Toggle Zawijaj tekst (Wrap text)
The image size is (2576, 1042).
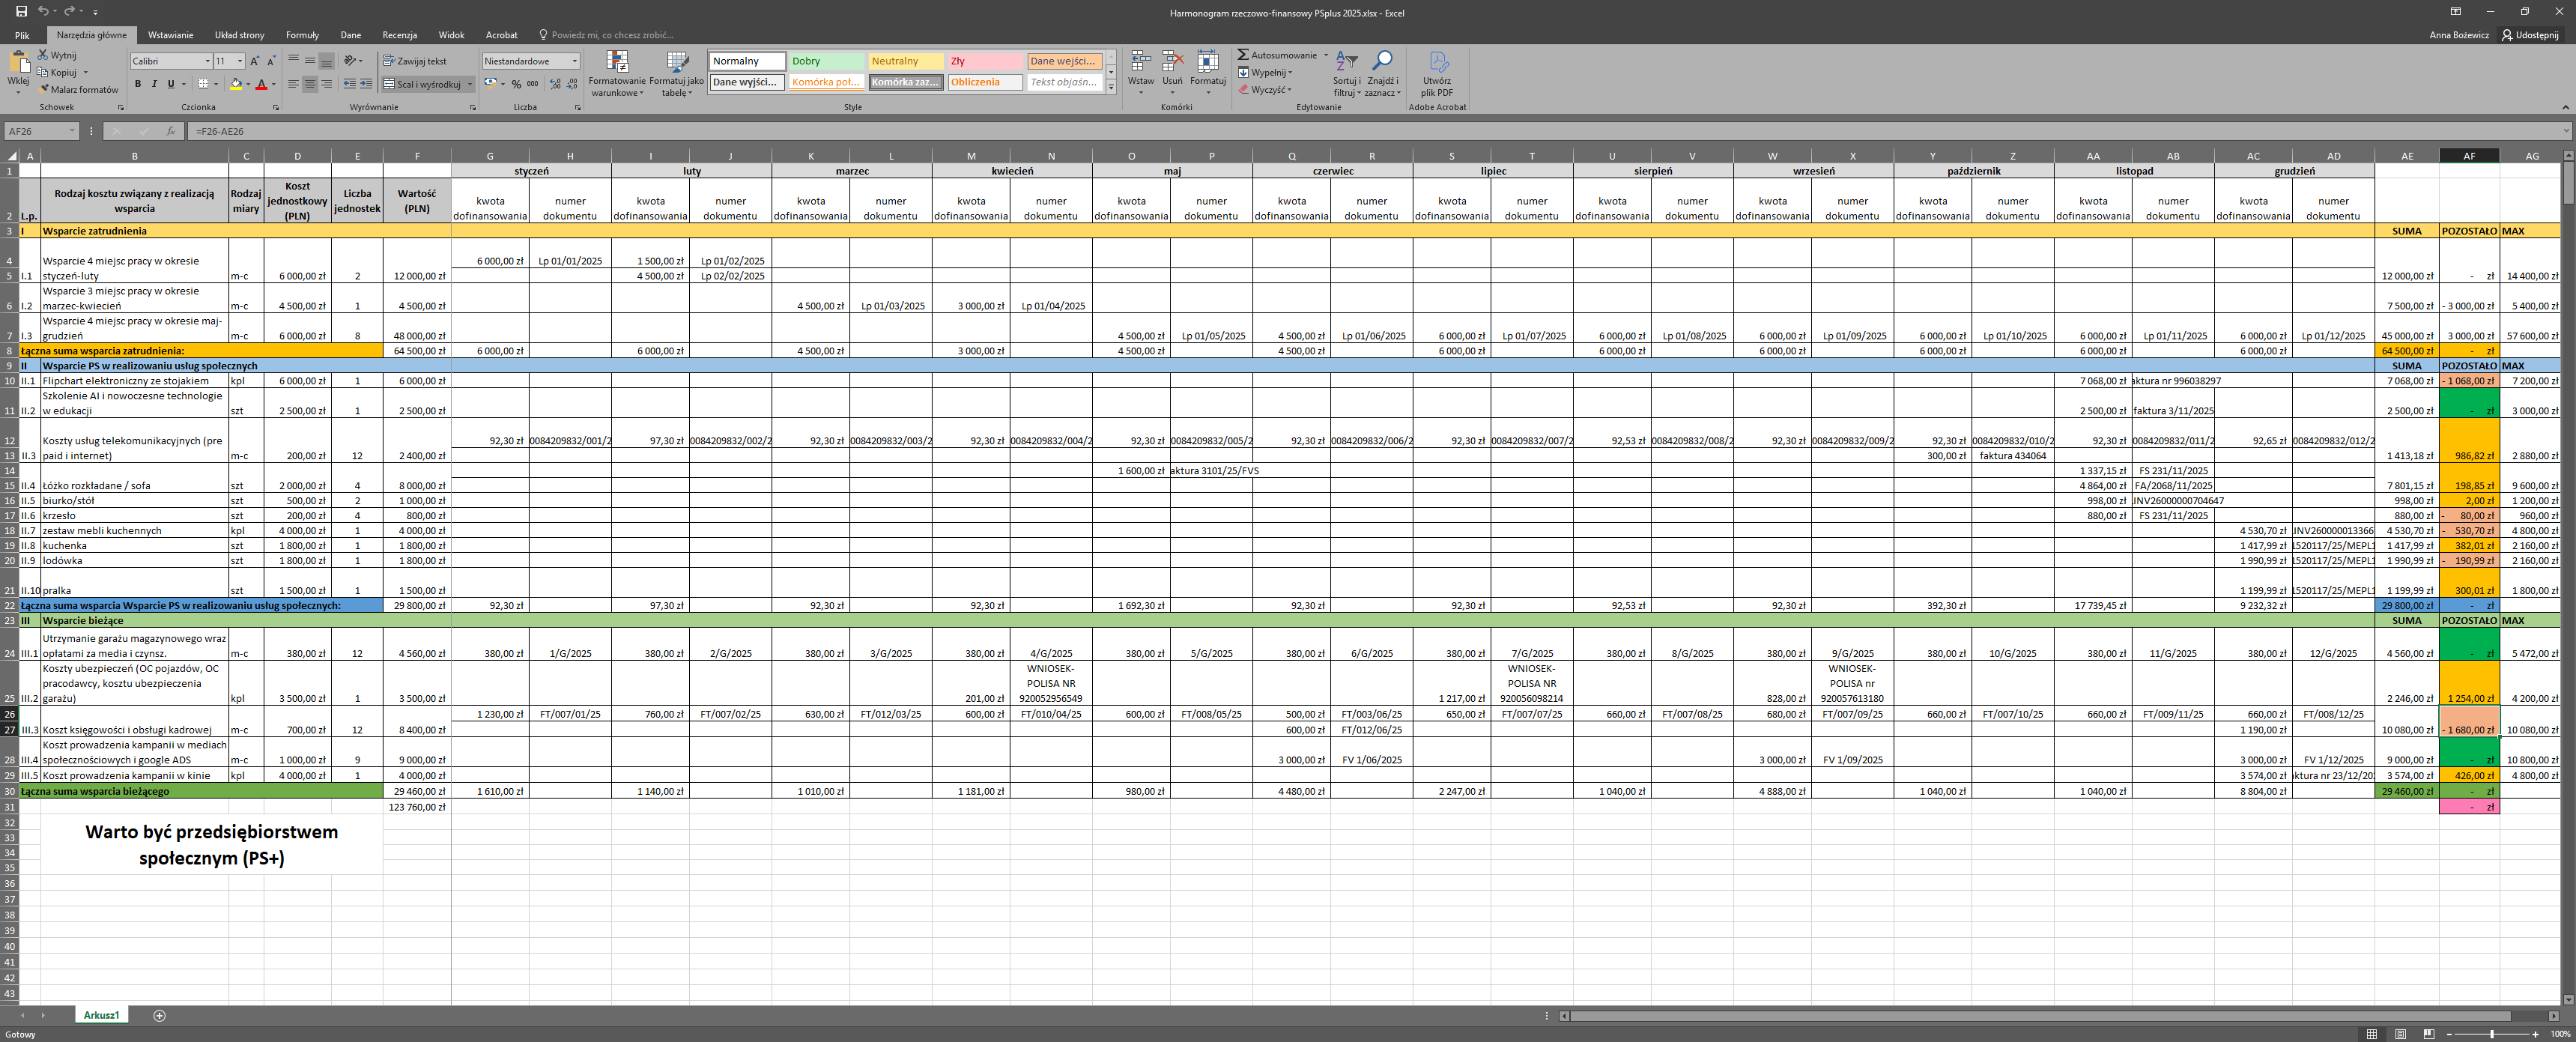pos(414,61)
